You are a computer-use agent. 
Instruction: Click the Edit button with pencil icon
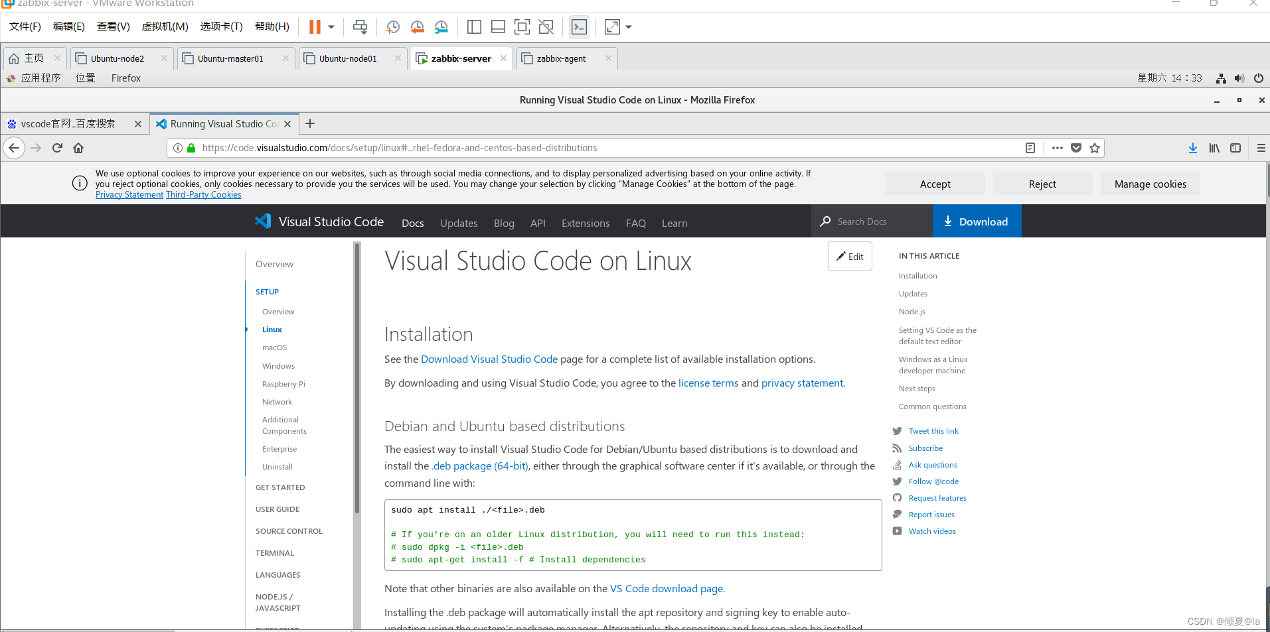850,257
